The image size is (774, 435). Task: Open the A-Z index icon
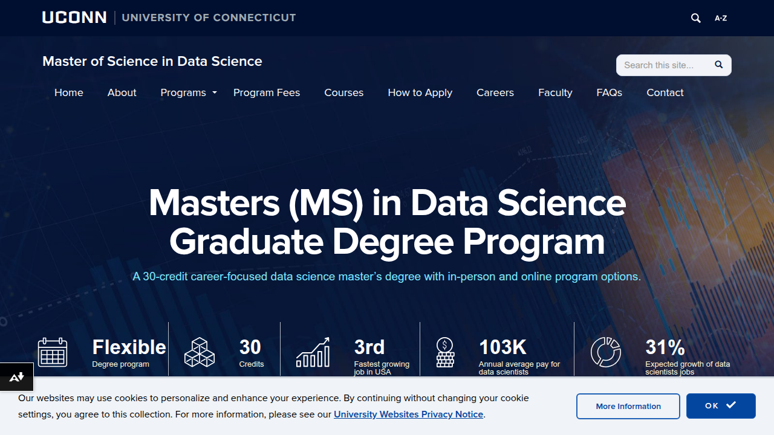(x=721, y=18)
